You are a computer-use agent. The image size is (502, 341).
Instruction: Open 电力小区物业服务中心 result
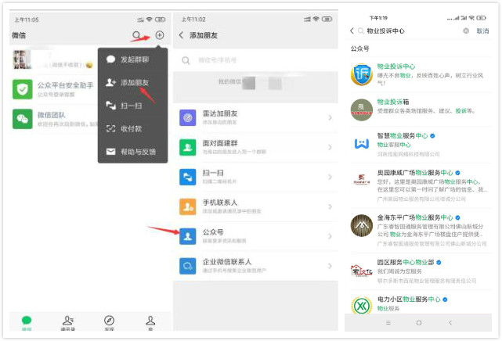(420, 303)
